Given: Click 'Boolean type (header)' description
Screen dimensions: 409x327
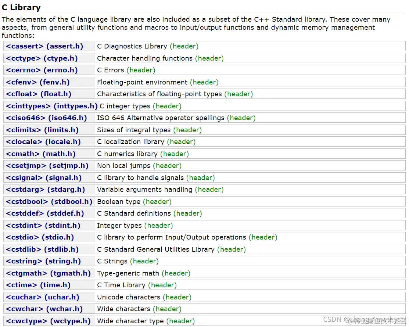Looking at the screenshot, I should coord(134,202).
